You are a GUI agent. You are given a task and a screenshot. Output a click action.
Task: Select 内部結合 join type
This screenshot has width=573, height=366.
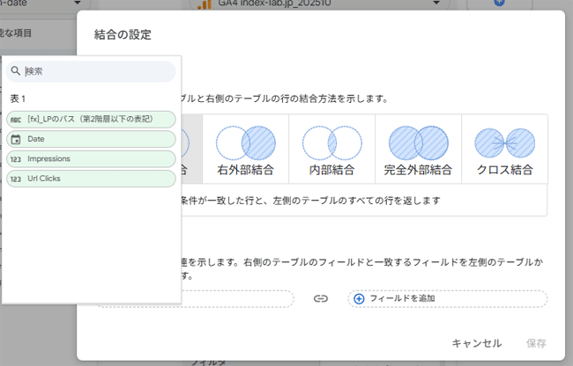point(331,149)
